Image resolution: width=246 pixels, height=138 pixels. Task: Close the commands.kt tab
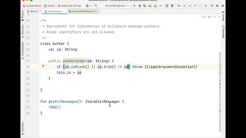64,11
